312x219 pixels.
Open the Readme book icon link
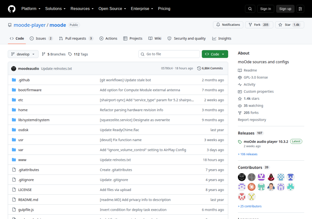[x=240, y=70]
